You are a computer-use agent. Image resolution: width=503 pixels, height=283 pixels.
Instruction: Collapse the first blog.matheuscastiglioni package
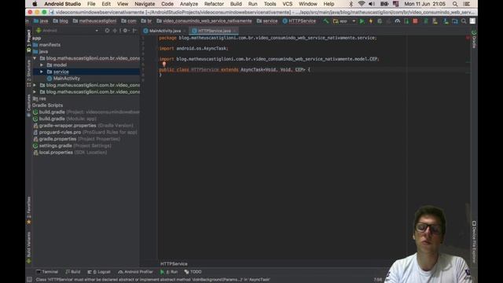pyautogui.click(x=35, y=58)
